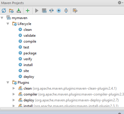Select the mymaven project
124x114 pixels.
pyautogui.click(x=19, y=18)
